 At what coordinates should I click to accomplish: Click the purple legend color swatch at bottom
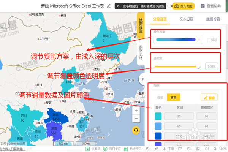tap(158, 144)
